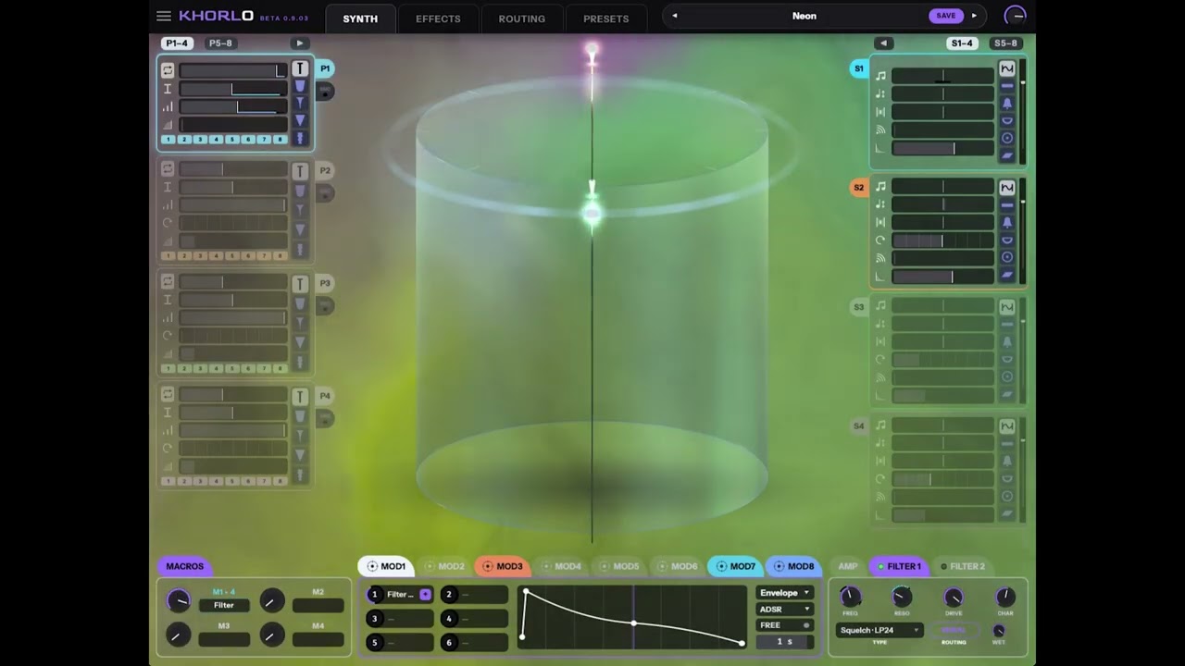
Task: Toggle the P1 plucker on/off badge
Action: click(325, 68)
